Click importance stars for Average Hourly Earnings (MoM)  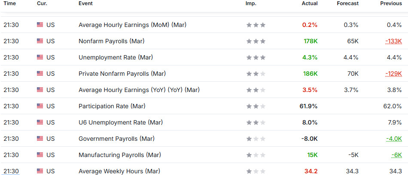click(x=256, y=25)
